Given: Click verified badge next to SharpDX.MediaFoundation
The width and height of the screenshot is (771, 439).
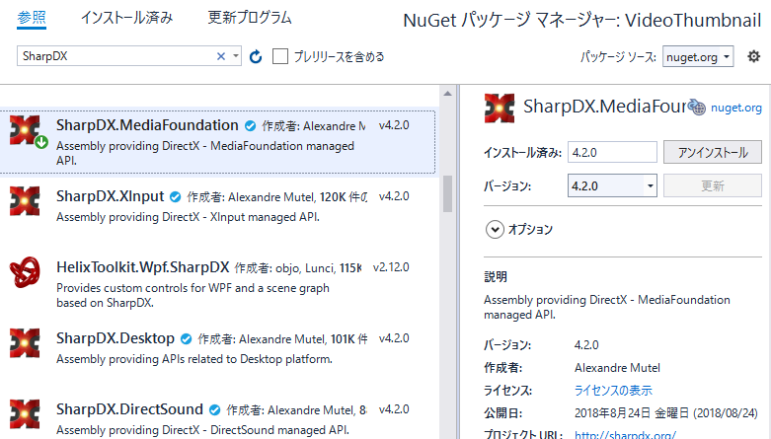Looking at the screenshot, I should point(251,126).
